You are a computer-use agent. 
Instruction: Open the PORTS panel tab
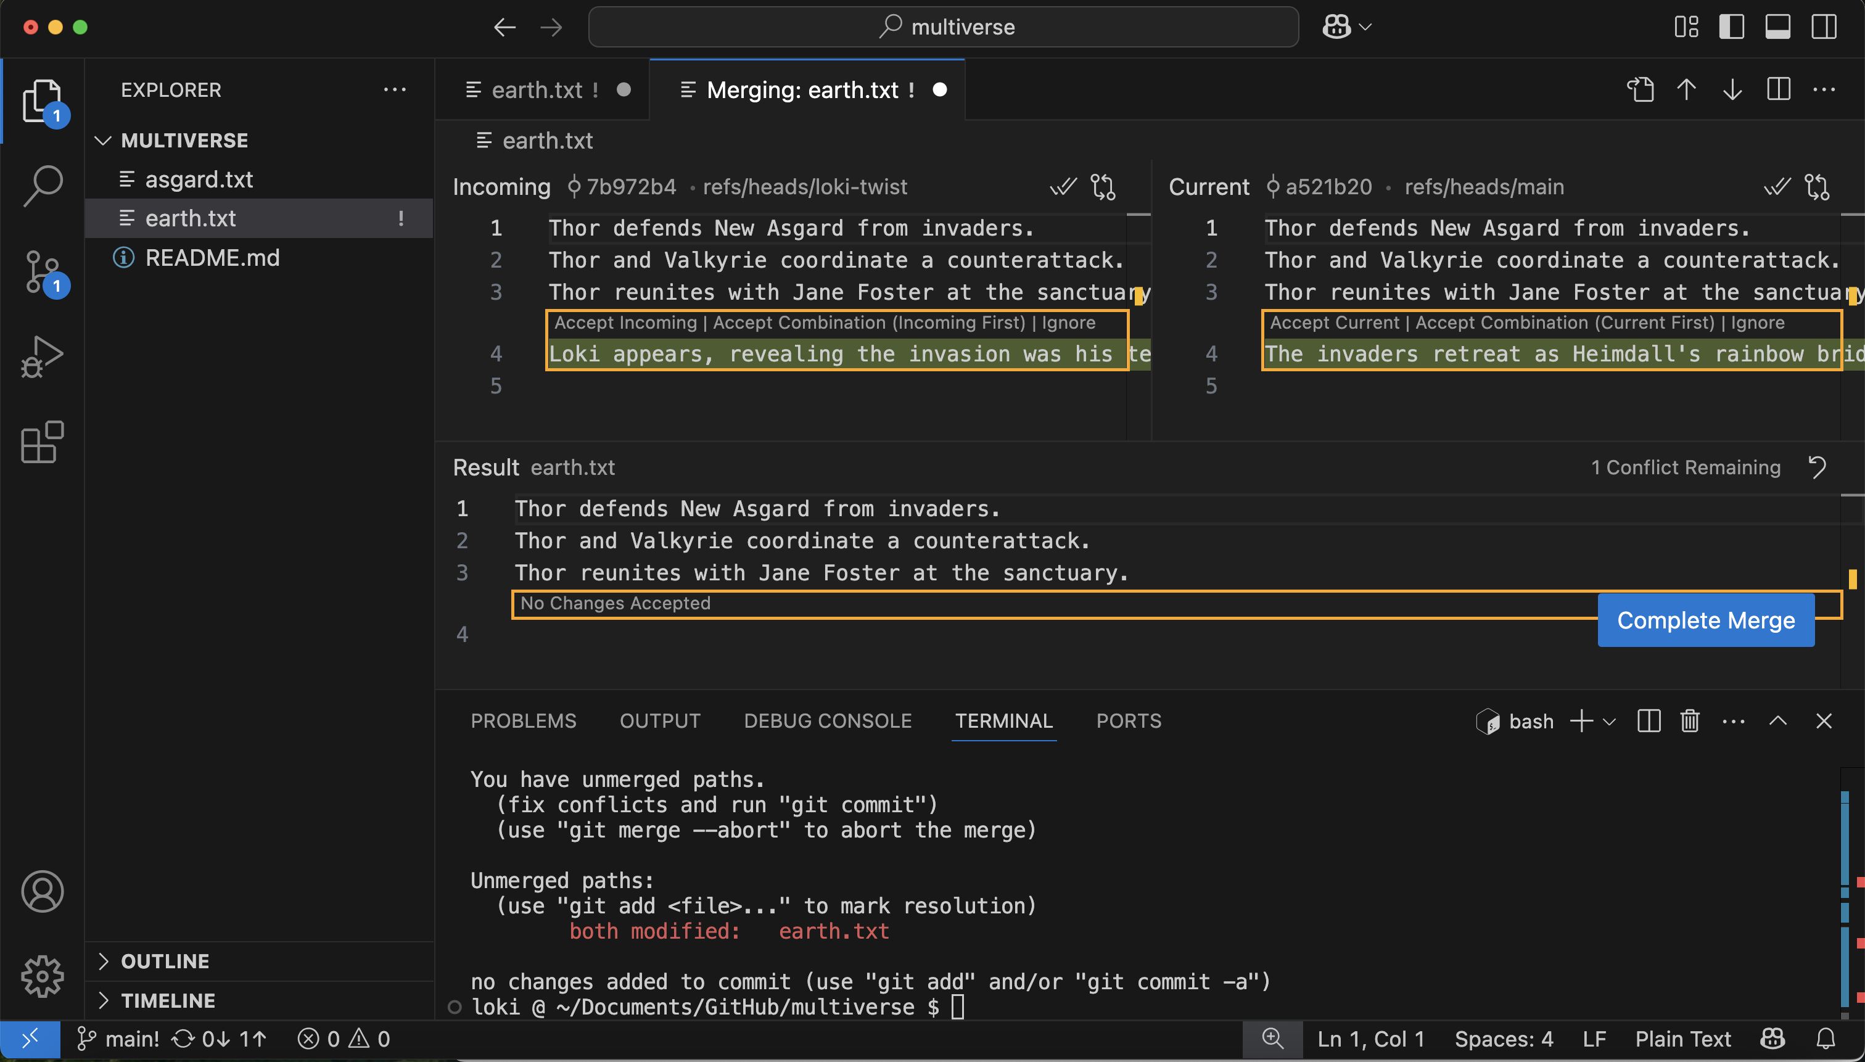point(1129,720)
